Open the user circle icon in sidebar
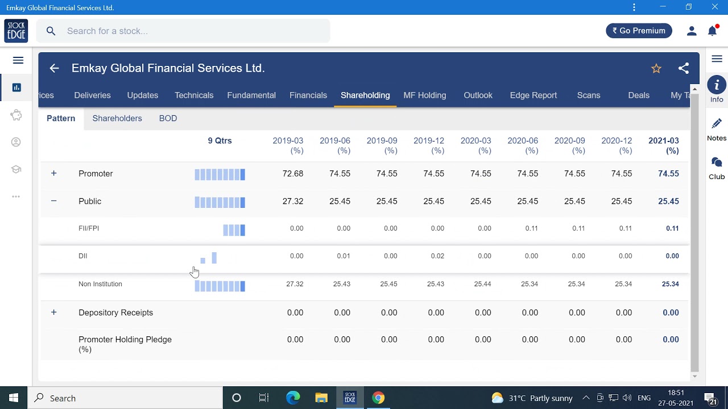This screenshot has width=728, height=409. (x=16, y=142)
